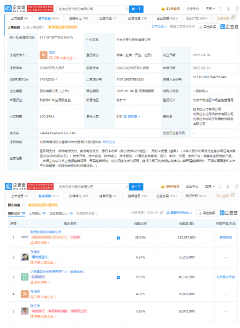Viewport: 240px width, 328px height.
Task: Click the 联想控股股份有限公司 logo thumbnail
Action: coord(25,237)
